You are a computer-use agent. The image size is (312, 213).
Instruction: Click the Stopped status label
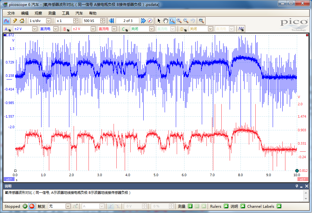point(12,206)
